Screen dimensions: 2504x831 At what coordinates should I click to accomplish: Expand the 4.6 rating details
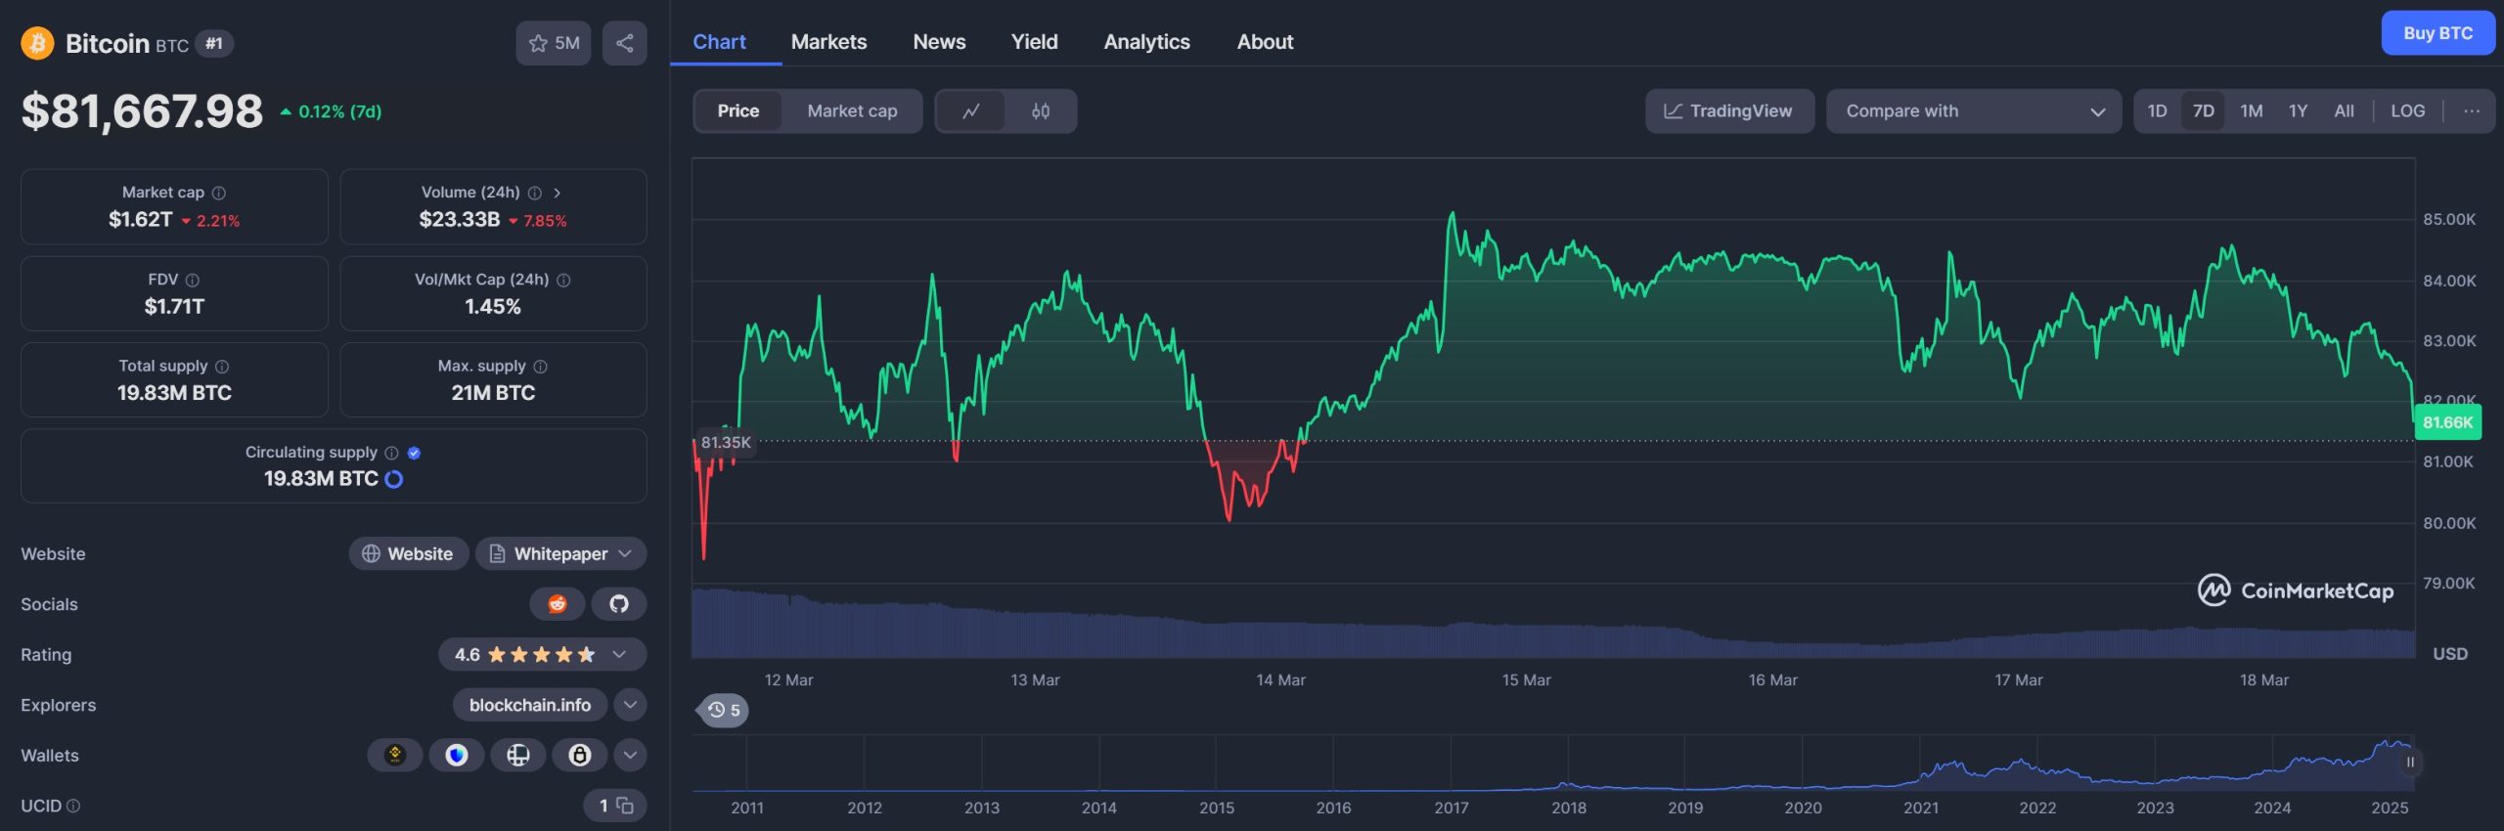point(542,654)
